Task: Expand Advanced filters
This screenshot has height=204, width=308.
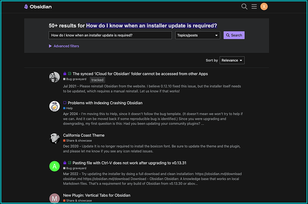Action: [64, 46]
